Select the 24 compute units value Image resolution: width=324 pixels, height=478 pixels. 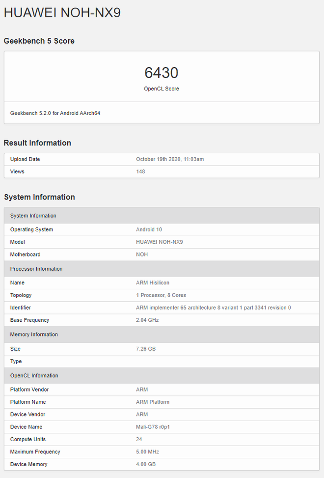pyautogui.click(x=139, y=440)
